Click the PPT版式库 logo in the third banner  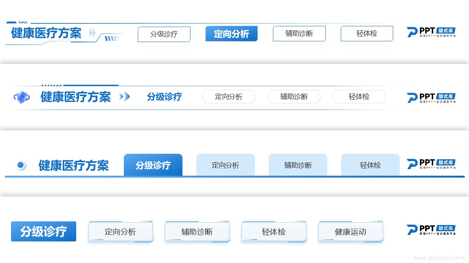[431, 164]
